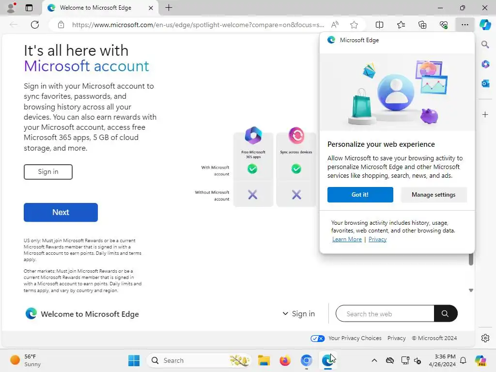Image resolution: width=496 pixels, height=372 pixels.
Task: Open the weather widget showing 56°F
Action: pyautogui.click(x=26, y=360)
